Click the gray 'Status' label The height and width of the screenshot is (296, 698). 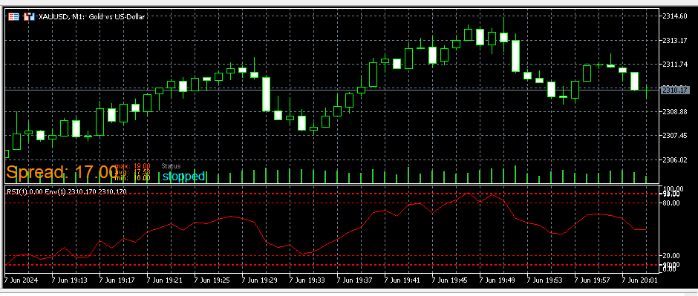click(x=171, y=165)
